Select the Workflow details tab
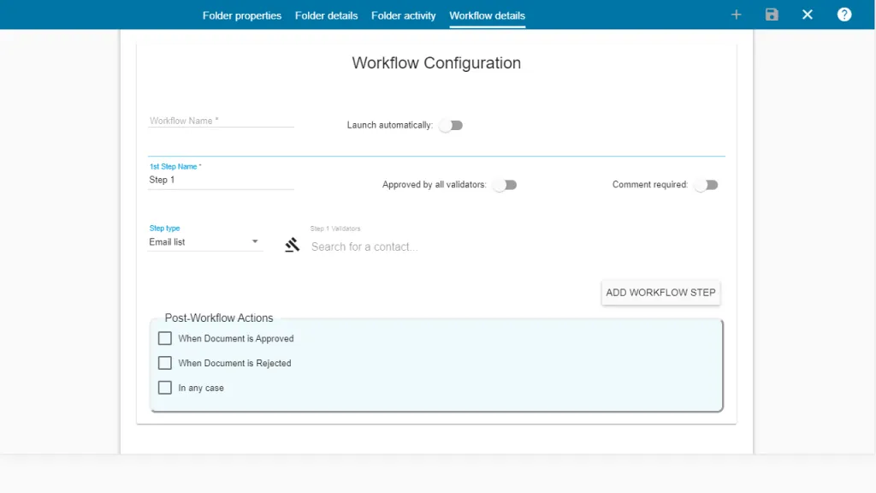 click(x=487, y=15)
